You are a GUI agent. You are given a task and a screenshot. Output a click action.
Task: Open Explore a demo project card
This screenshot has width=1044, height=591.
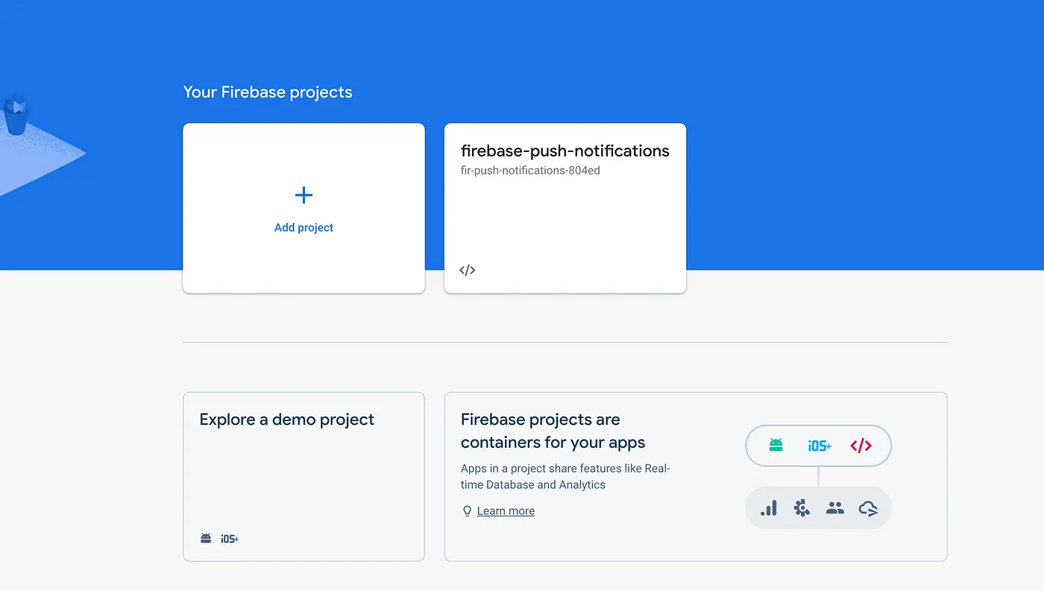[x=304, y=476]
